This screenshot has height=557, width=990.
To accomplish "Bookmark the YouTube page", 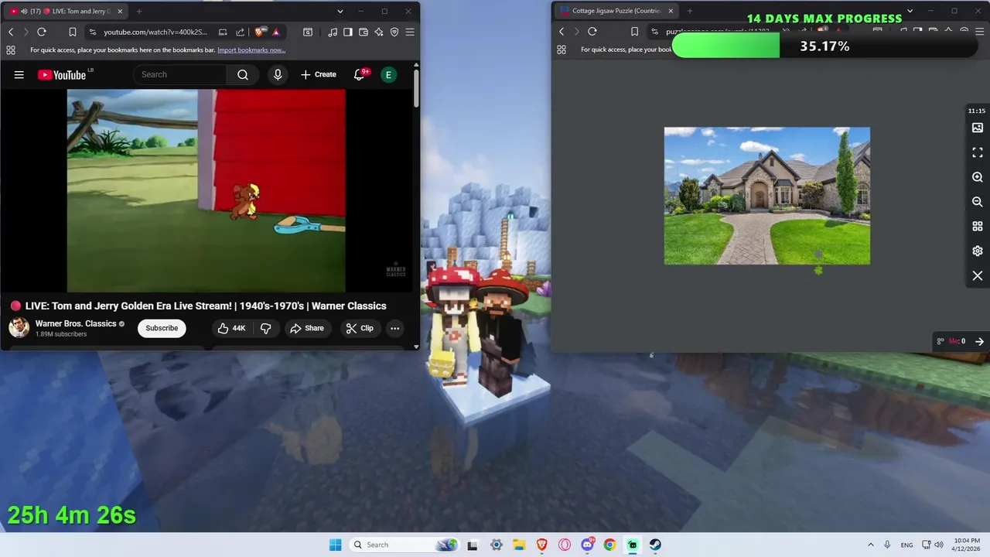I will click(72, 32).
